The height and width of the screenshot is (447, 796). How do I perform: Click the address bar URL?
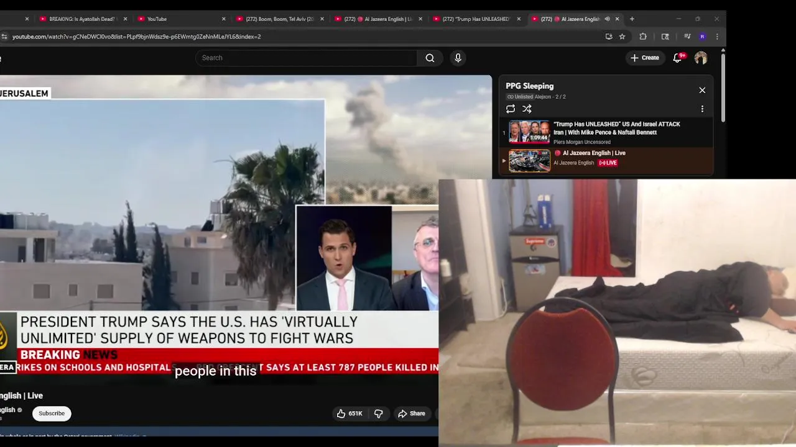click(136, 37)
